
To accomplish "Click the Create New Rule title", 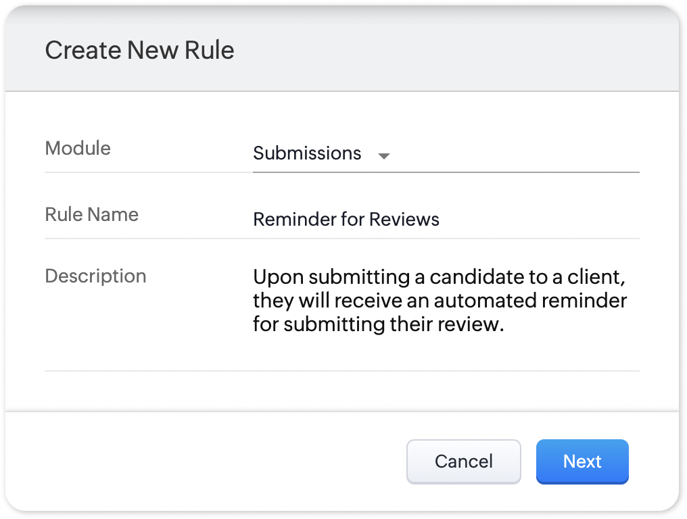I will (139, 51).
